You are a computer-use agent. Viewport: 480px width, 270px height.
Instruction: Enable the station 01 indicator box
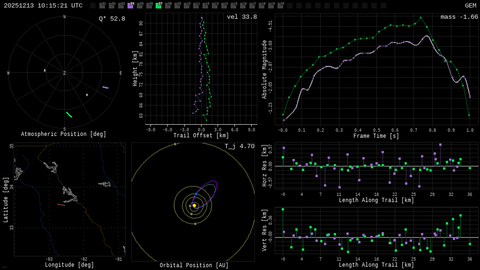coord(102,6)
